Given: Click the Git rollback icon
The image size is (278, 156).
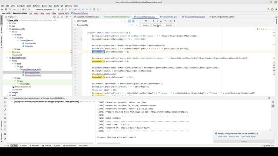Looking at the screenshot, I should coord(98,10).
